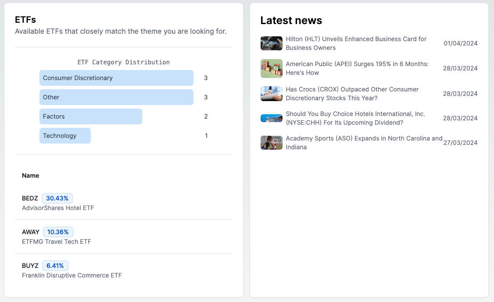Click the BUYZ 6.41% percentage badge
Viewport: 494px width, 302px height.
(x=55, y=266)
